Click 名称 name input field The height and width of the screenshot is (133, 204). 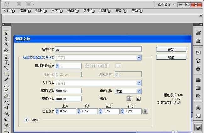point(98,49)
